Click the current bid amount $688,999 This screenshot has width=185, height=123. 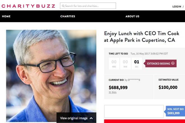click(x=118, y=87)
